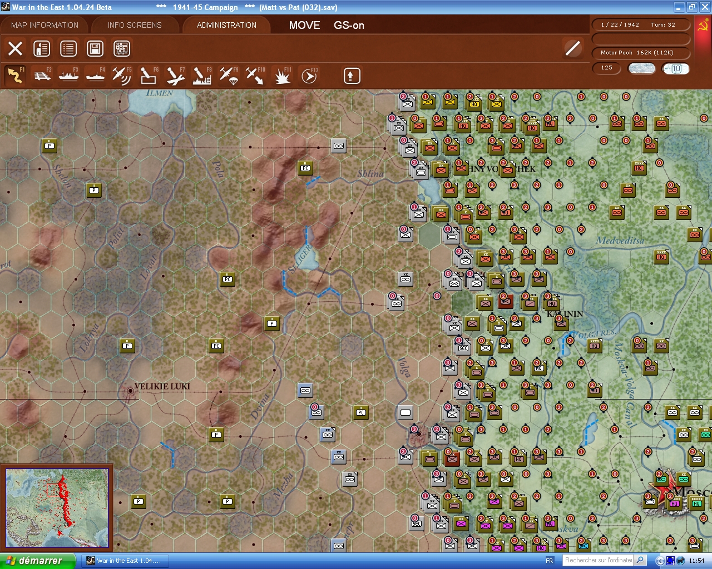Screen dimensions: 712x569
Task: Click the F12 end turn arrow icon
Action: (309, 76)
